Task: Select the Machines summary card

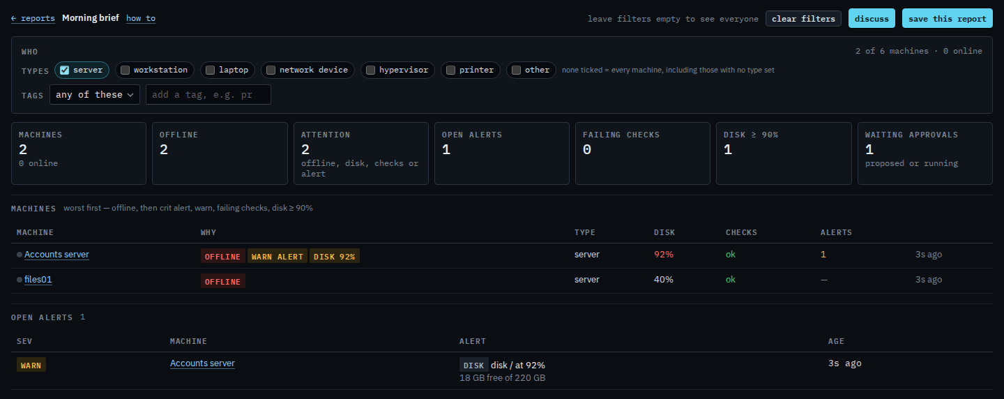Action: tap(79, 153)
